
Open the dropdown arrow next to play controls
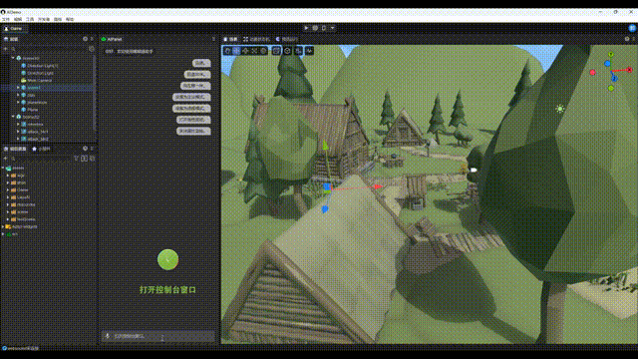(332, 28)
